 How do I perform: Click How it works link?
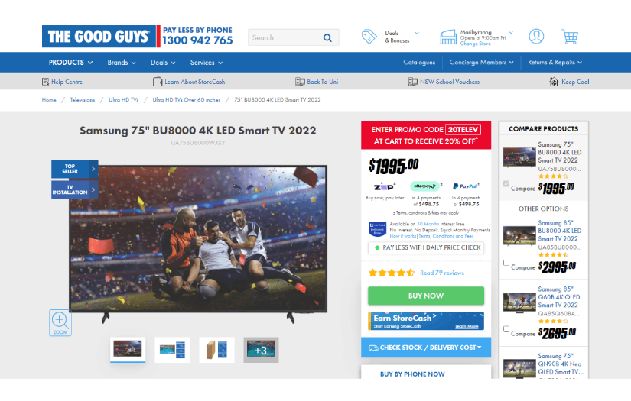[x=403, y=236]
